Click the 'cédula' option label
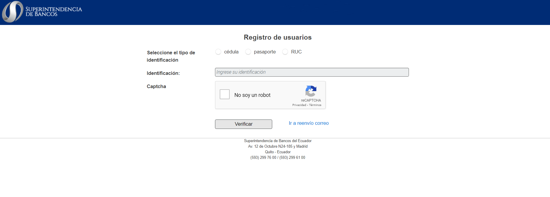This screenshot has width=550, height=197. tap(231, 52)
